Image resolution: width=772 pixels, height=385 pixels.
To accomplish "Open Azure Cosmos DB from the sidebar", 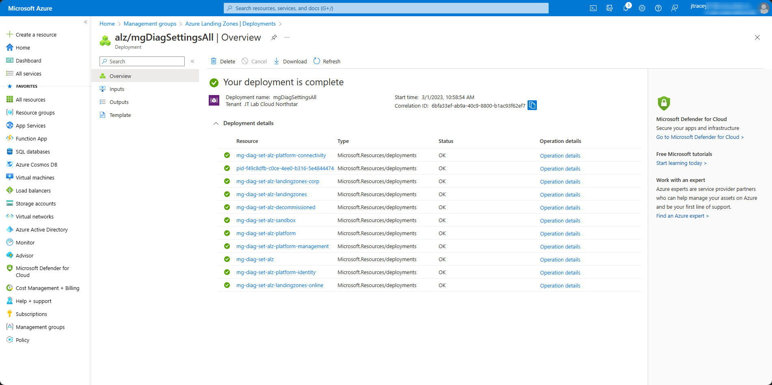I will pos(37,164).
